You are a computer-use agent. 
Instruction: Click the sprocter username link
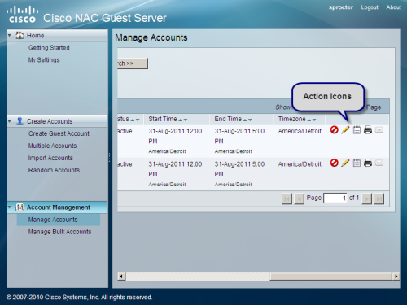pyautogui.click(x=341, y=7)
